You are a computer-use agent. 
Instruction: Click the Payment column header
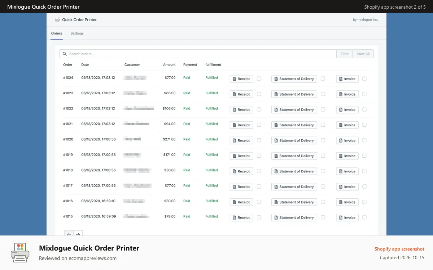(190, 65)
